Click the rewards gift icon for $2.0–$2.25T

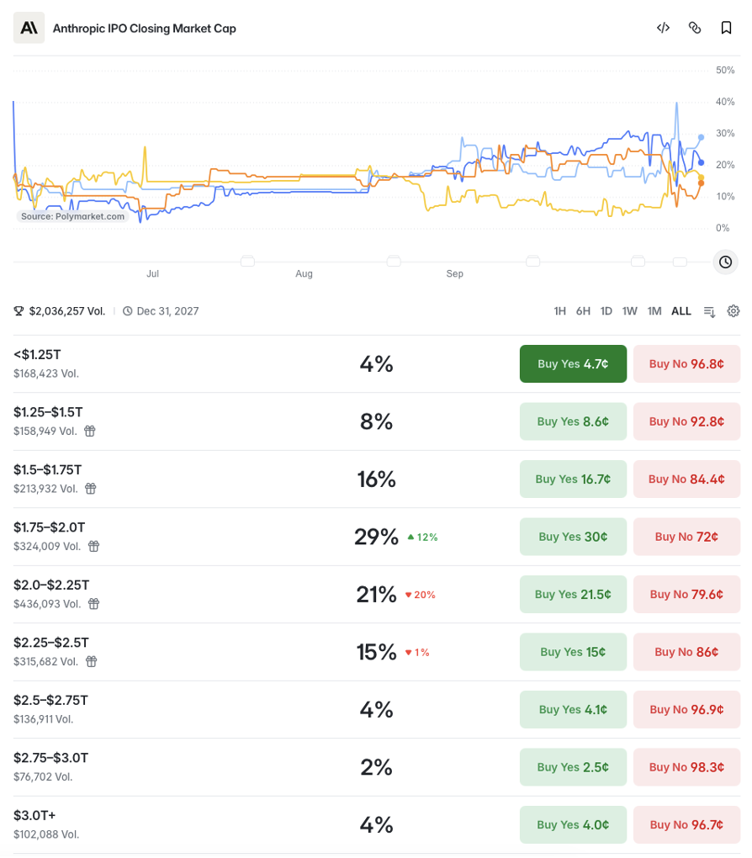pos(94,604)
